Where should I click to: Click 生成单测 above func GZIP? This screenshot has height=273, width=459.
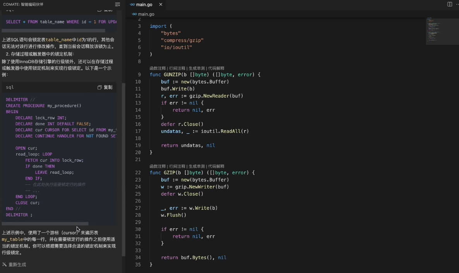pyautogui.click(x=197, y=166)
